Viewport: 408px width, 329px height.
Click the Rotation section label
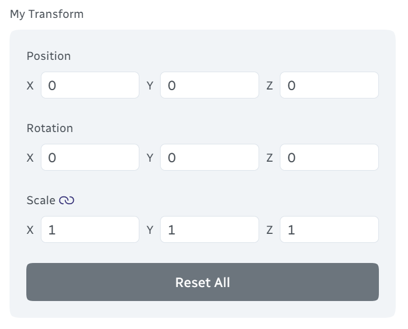50,128
